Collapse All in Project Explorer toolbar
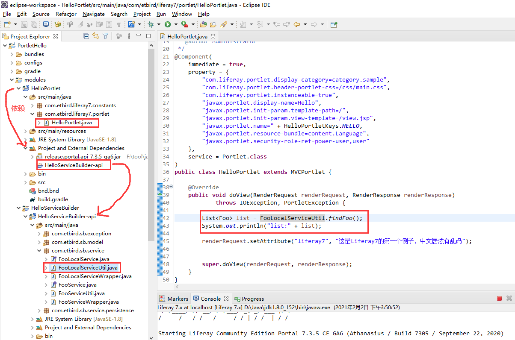Viewport: 515px width, 340px height. click(x=86, y=36)
